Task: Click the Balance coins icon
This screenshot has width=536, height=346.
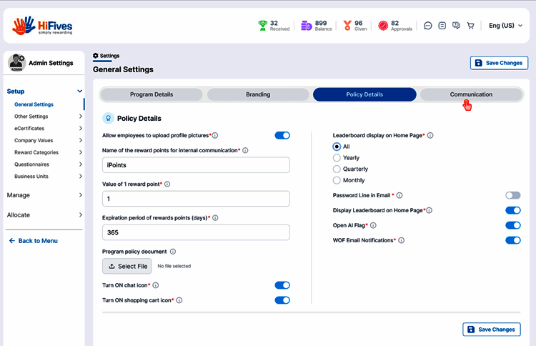Action: click(306, 26)
